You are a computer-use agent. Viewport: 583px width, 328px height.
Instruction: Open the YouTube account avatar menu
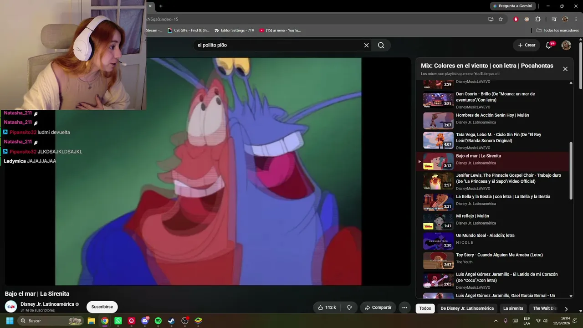(x=566, y=45)
